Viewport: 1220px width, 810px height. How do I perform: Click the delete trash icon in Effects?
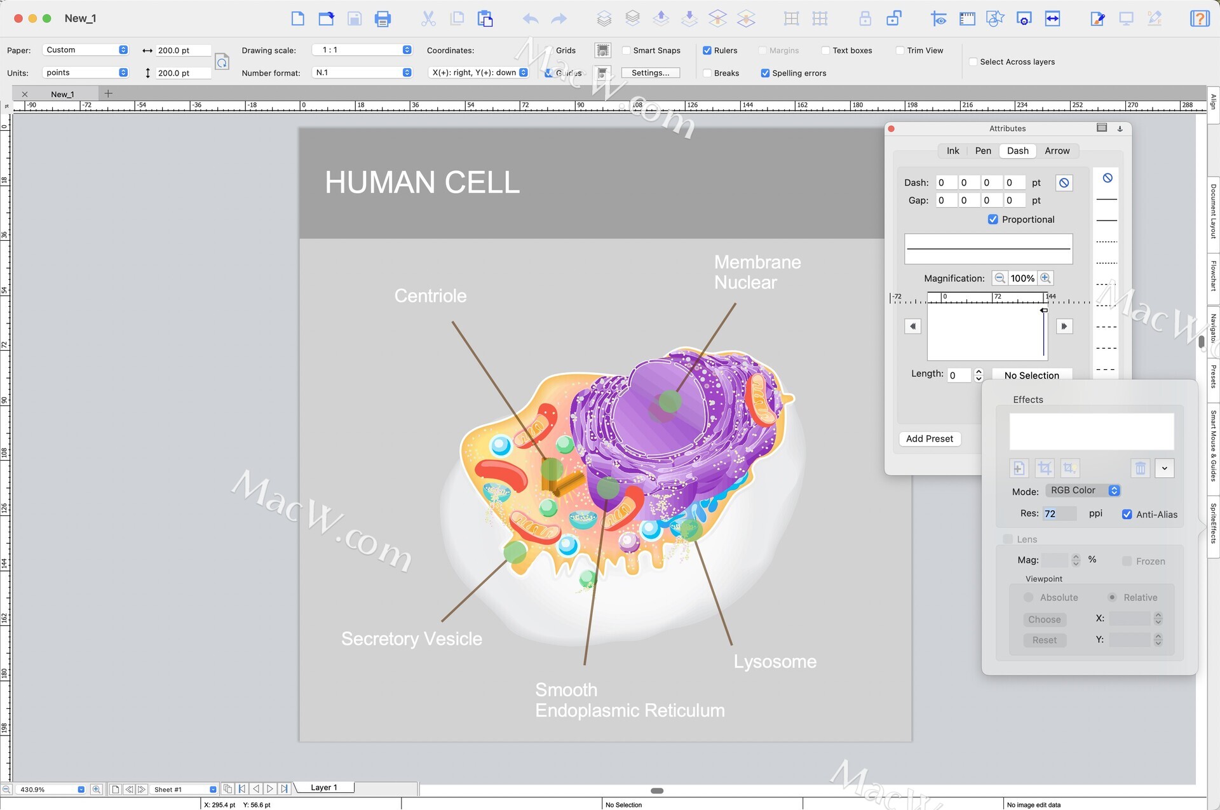coord(1140,469)
